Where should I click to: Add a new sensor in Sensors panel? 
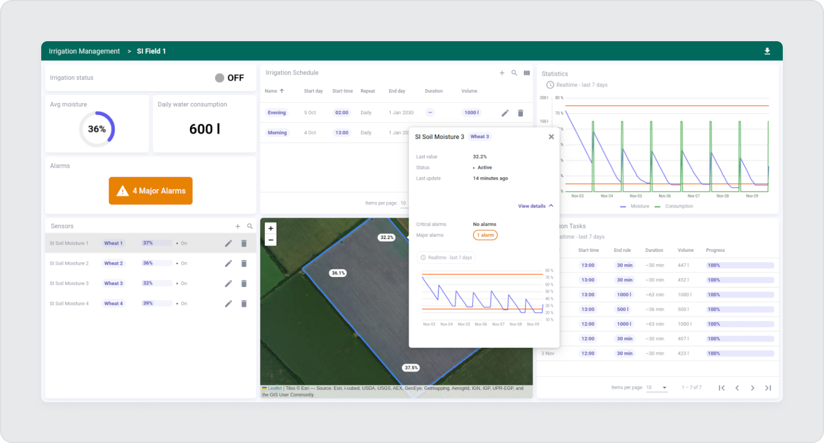(x=237, y=226)
